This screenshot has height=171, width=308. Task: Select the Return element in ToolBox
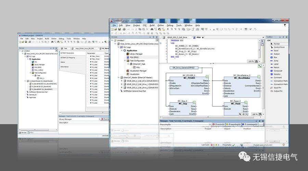(x=275, y=67)
